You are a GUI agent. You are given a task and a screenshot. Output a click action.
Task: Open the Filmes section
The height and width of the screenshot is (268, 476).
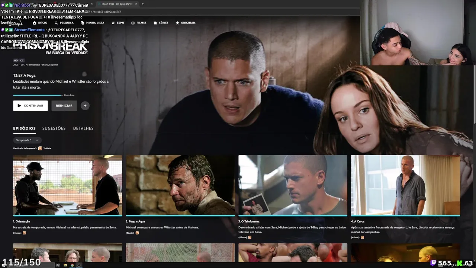pyautogui.click(x=139, y=23)
